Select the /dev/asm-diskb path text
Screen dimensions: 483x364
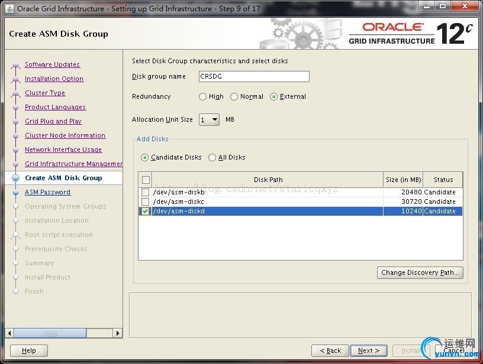click(x=179, y=192)
